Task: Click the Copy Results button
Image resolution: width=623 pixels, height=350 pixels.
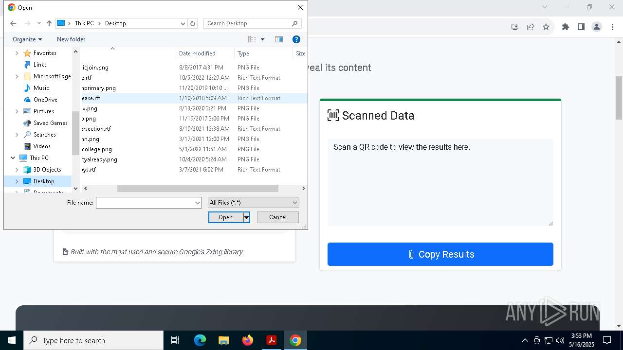Action: click(x=440, y=254)
